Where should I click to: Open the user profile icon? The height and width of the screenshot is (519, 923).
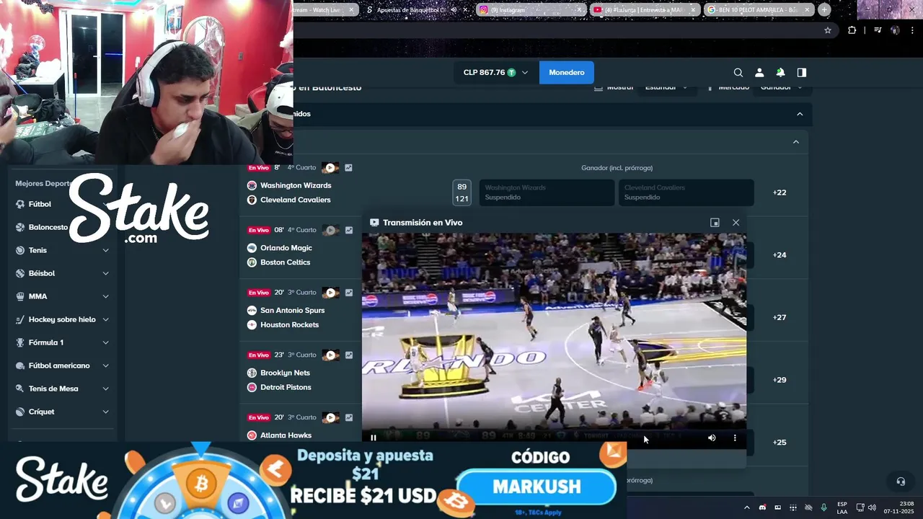click(759, 73)
